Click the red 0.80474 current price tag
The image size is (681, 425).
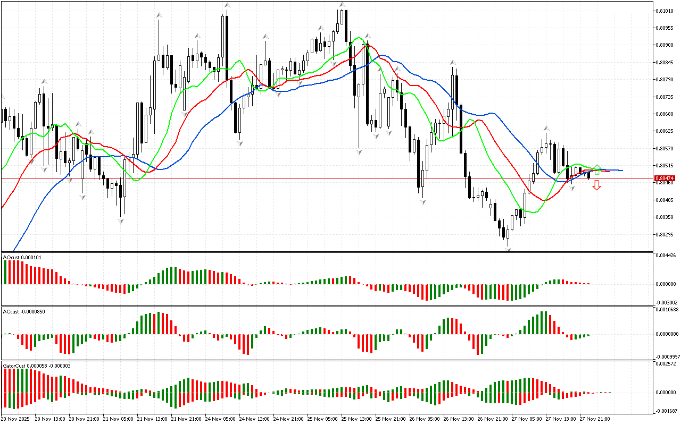tap(665, 178)
